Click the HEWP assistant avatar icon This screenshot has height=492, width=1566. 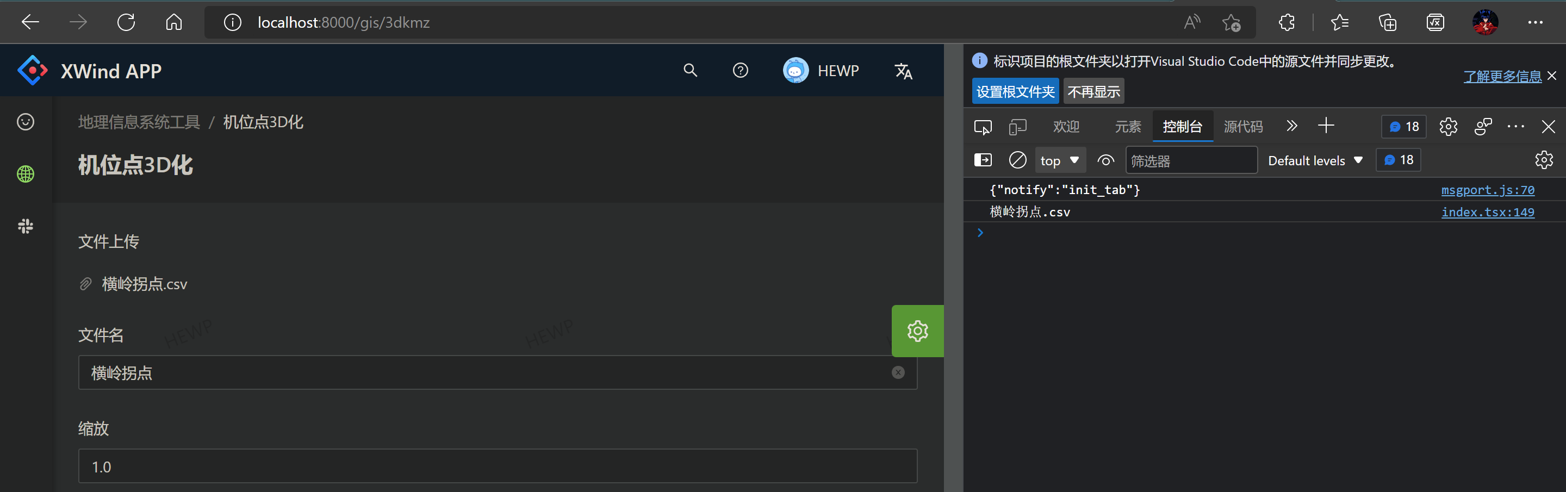pos(795,70)
